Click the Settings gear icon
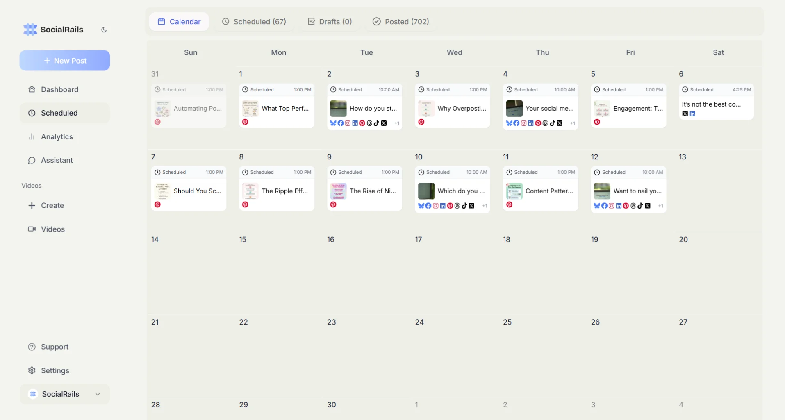The image size is (785, 420). (32, 370)
